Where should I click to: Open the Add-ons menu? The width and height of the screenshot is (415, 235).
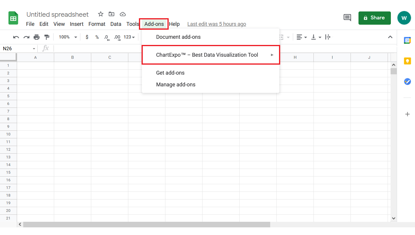click(x=154, y=24)
